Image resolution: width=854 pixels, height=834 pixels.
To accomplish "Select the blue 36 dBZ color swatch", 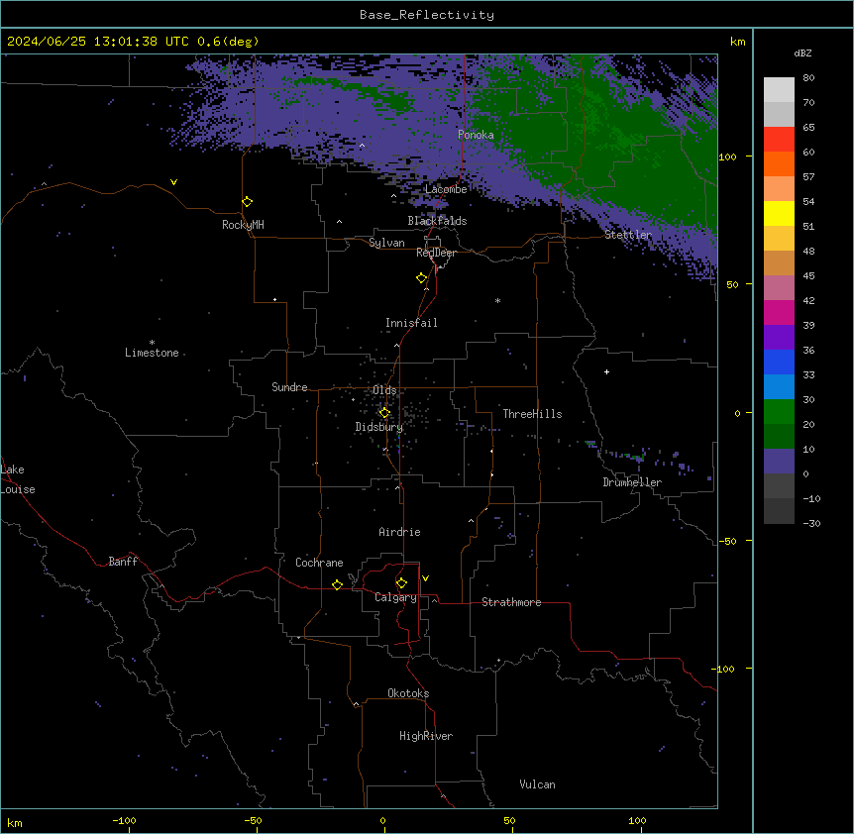I will click(x=779, y=362).
